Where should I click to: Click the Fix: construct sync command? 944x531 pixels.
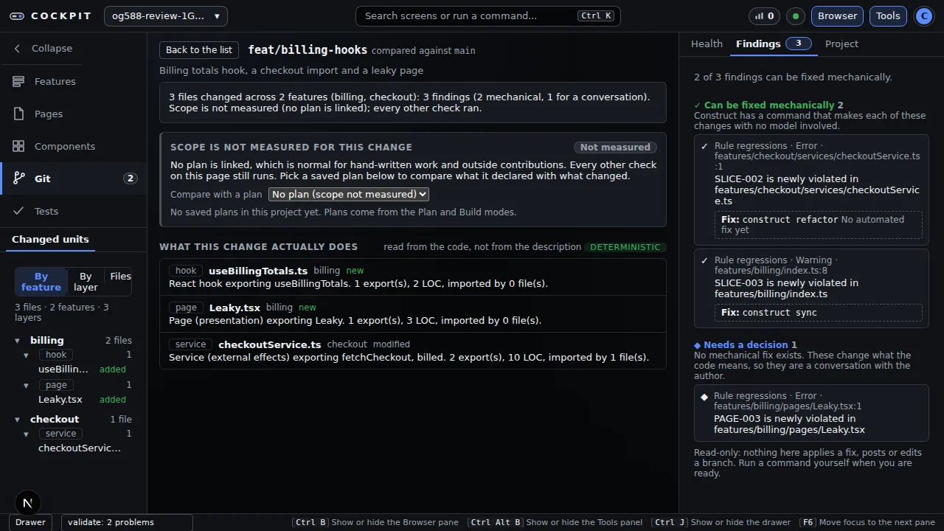[x=819, y=313]
